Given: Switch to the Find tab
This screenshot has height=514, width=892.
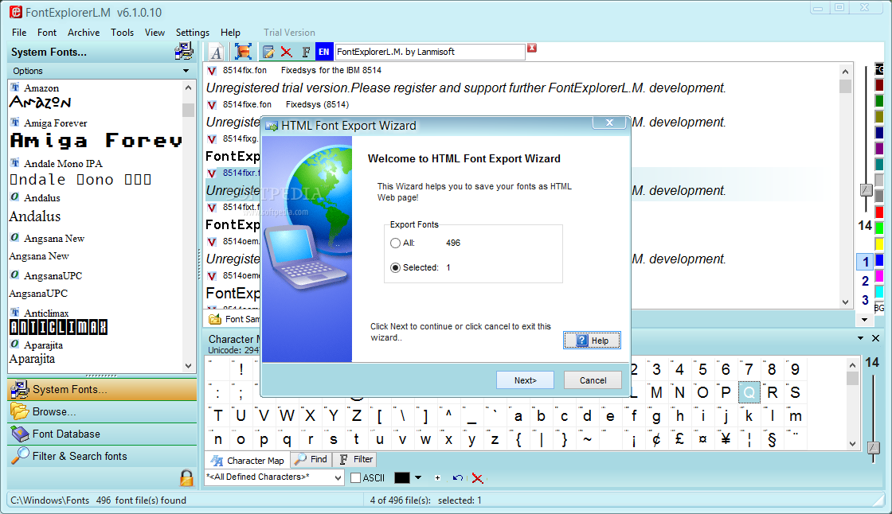Looking at the screenshot, I should [x=311, y=459].
